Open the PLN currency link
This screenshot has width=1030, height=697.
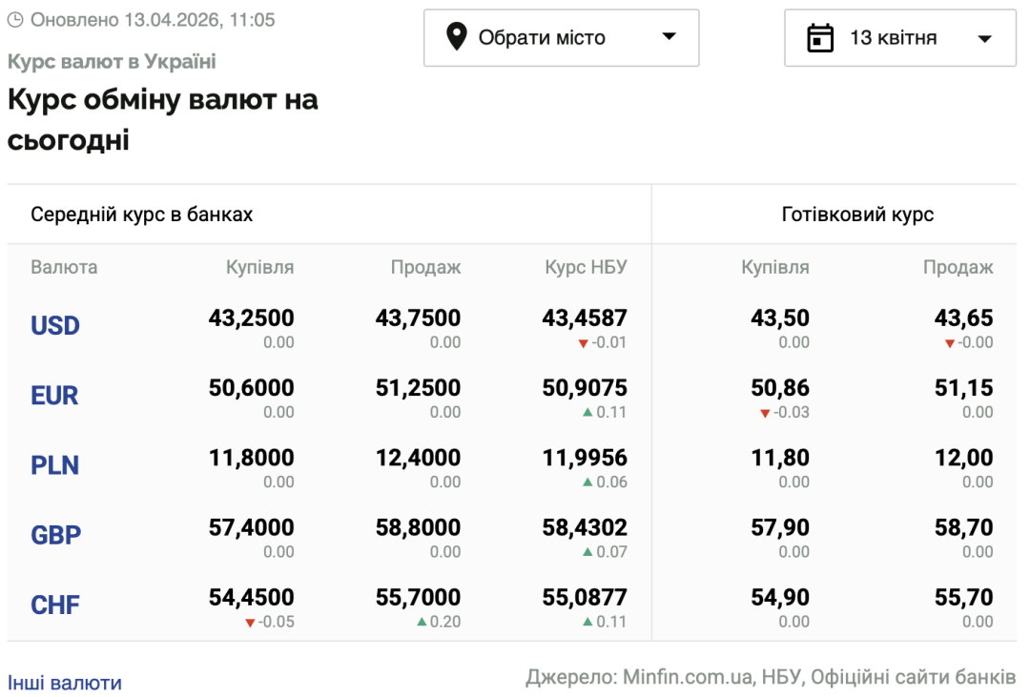click(54, 465)
